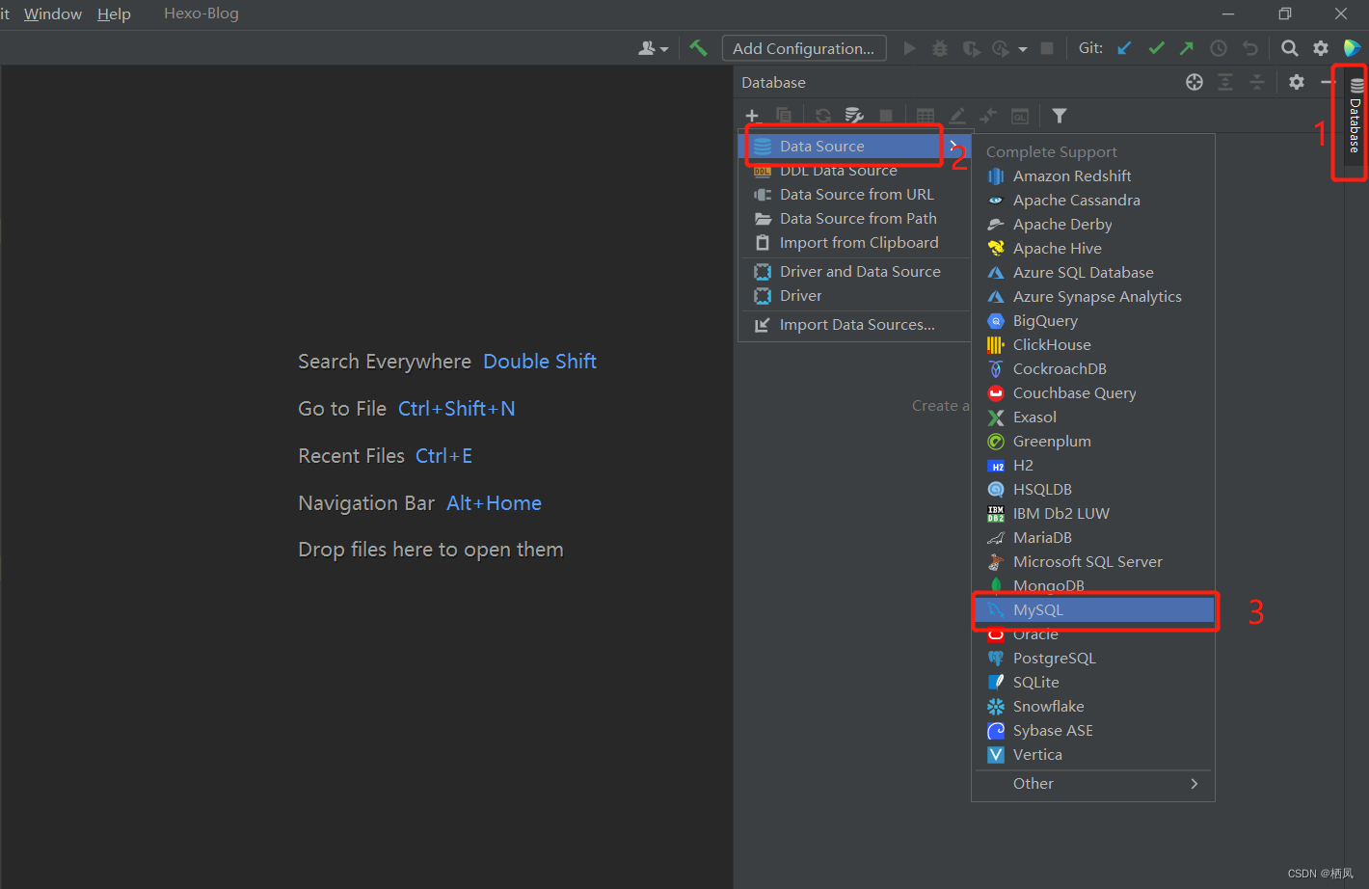Open Database panel options gear
The height and width of the screenshot is (889, 1369).
pyautogui.click(x=1297, y=82)
